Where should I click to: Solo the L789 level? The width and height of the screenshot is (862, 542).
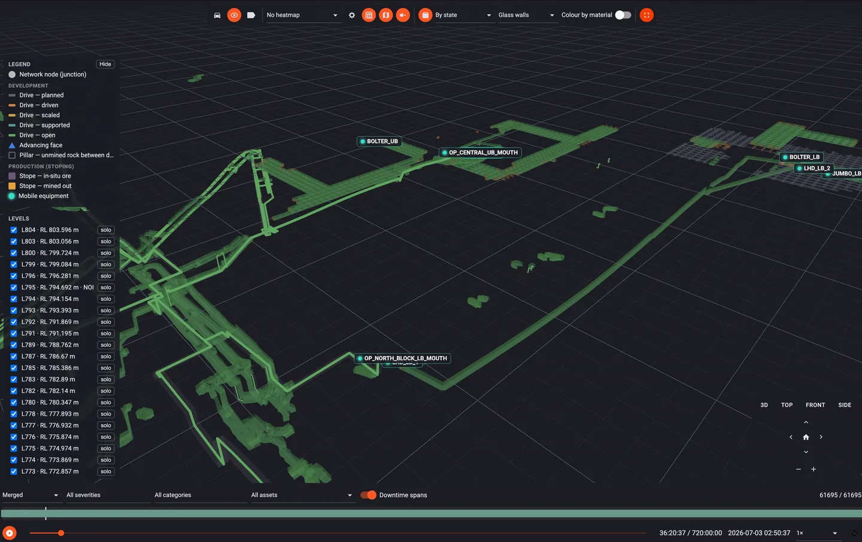(x=106, y=345)
